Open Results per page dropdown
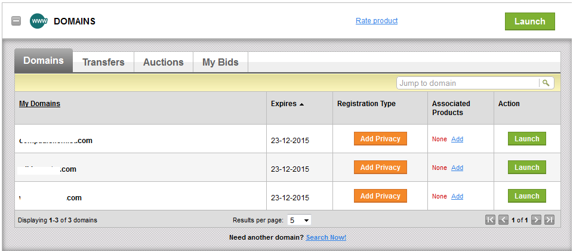The image size is (573, 251). coord(299,220)
